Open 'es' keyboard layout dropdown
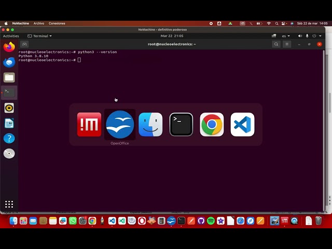Viewport: 332px width, 249px height. [286, 36]
